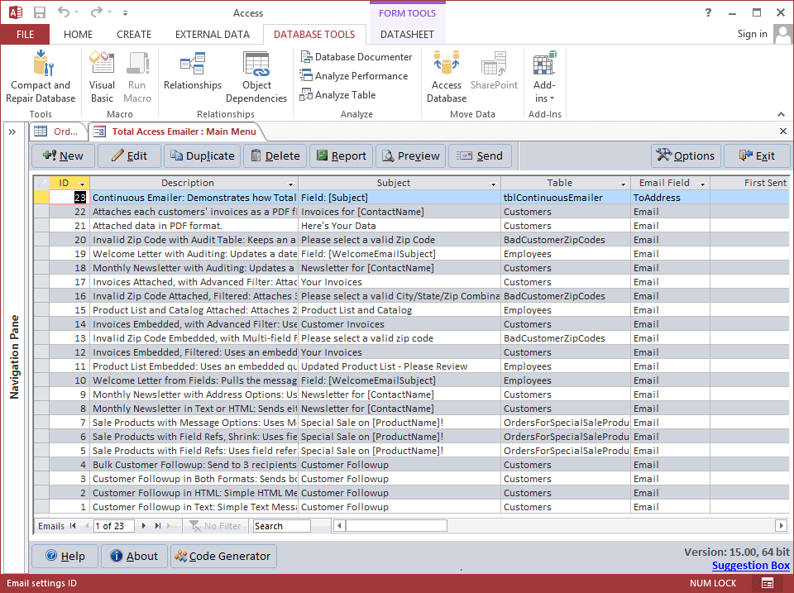Image resolution: width=794 pixels, height=593 pixels.
Task: Click horizontal scrollbar left arrow
Action: [x=339, y=526]
